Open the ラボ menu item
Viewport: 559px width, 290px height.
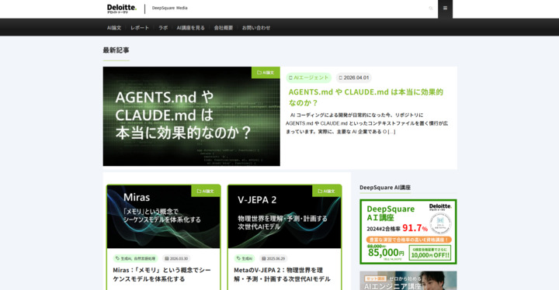tap(163, 28)
